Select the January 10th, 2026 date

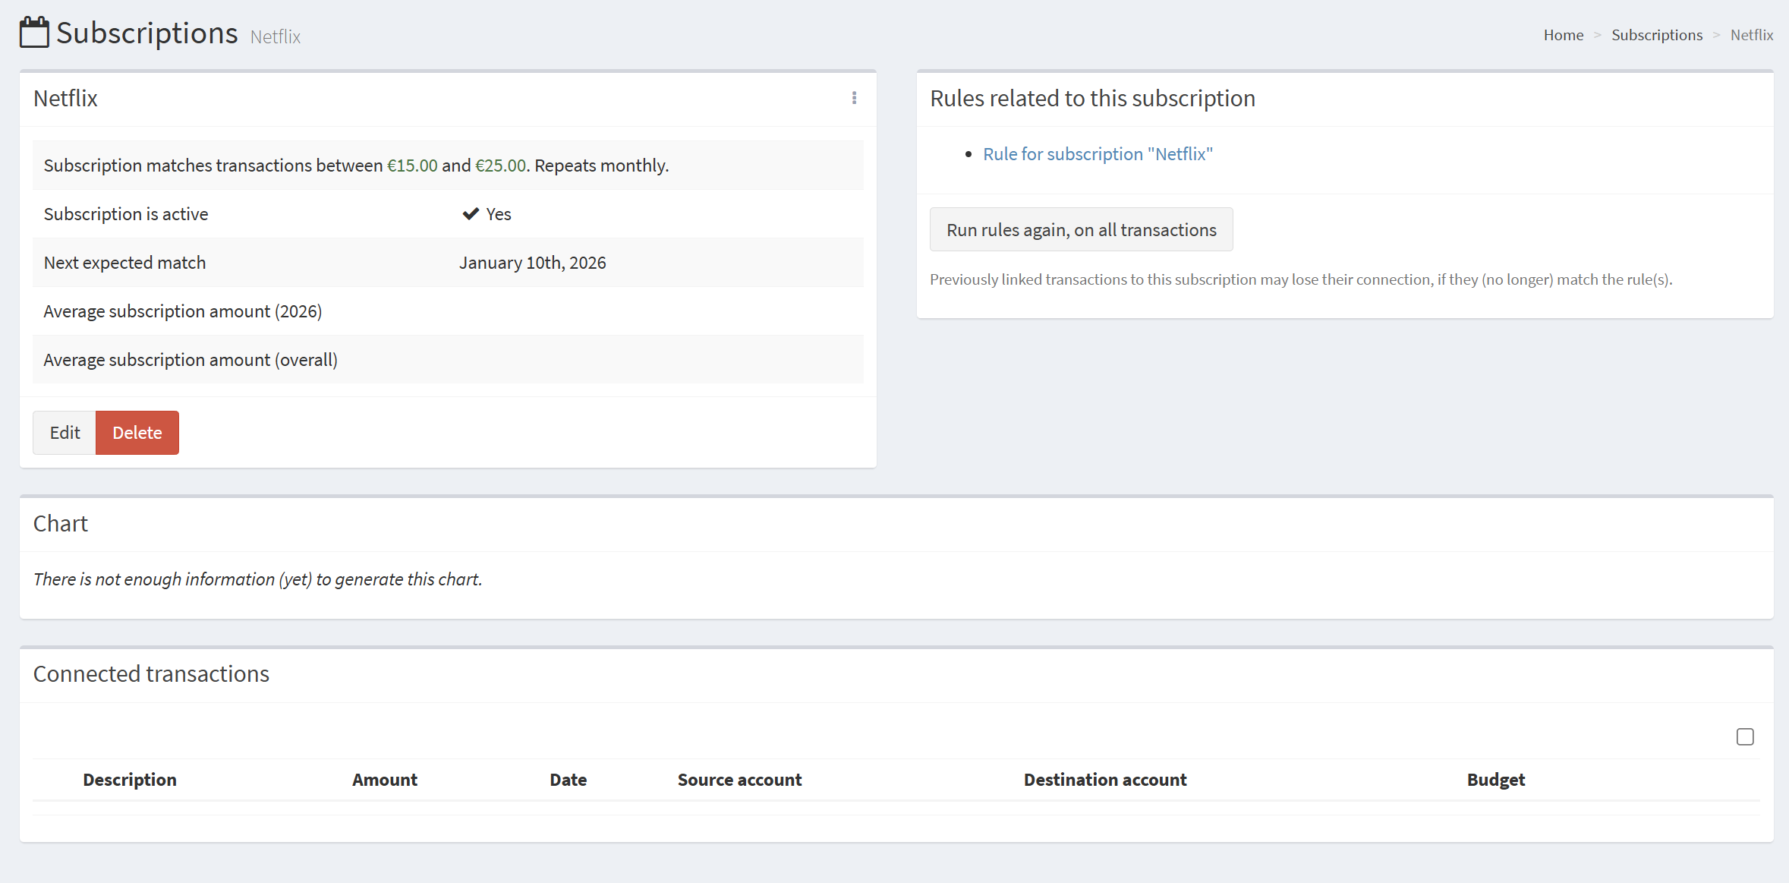[x=532, y=263]
